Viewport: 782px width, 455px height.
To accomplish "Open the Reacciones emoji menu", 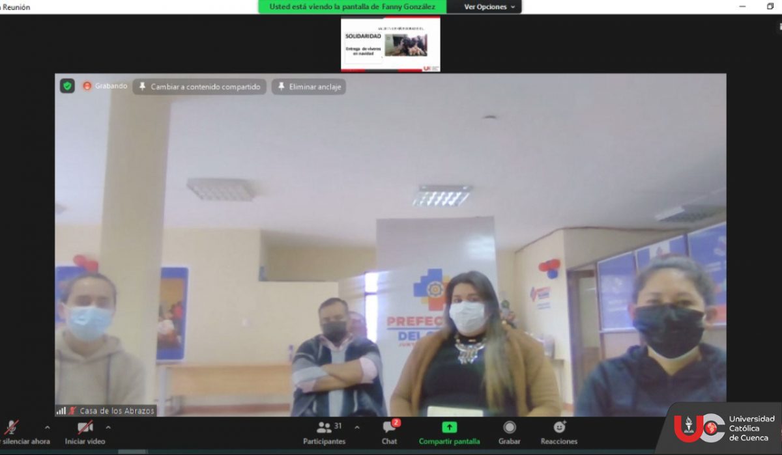I will click(559, 432).
